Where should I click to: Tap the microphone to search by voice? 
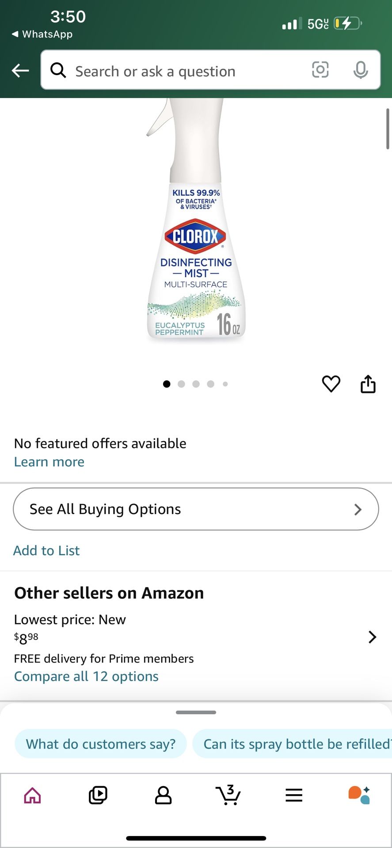(361, 70)
